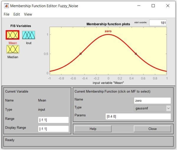Open the Edit menu
This screenshot has height=150, width=177.
coord(17,14)
